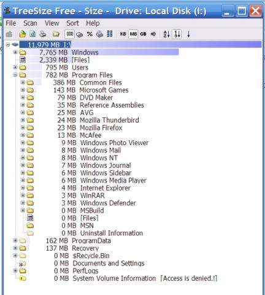Image resolution: width=265 pixels, height=295 pixels.
Task: Sort alphabetically with the A-Z icon
Action: tap(166, 34)
